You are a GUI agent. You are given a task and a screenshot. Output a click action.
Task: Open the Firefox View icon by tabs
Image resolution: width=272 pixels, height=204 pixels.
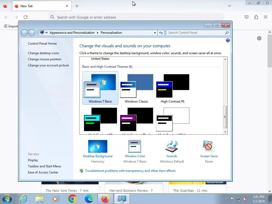pos(5,6)
